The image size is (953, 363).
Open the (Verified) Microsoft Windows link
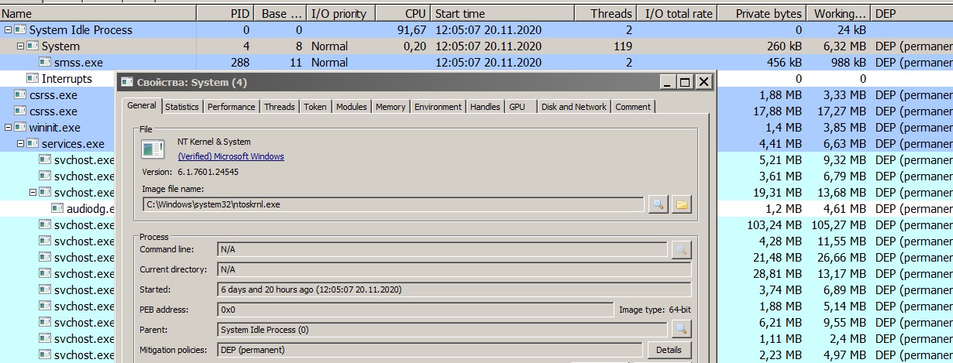231,156
